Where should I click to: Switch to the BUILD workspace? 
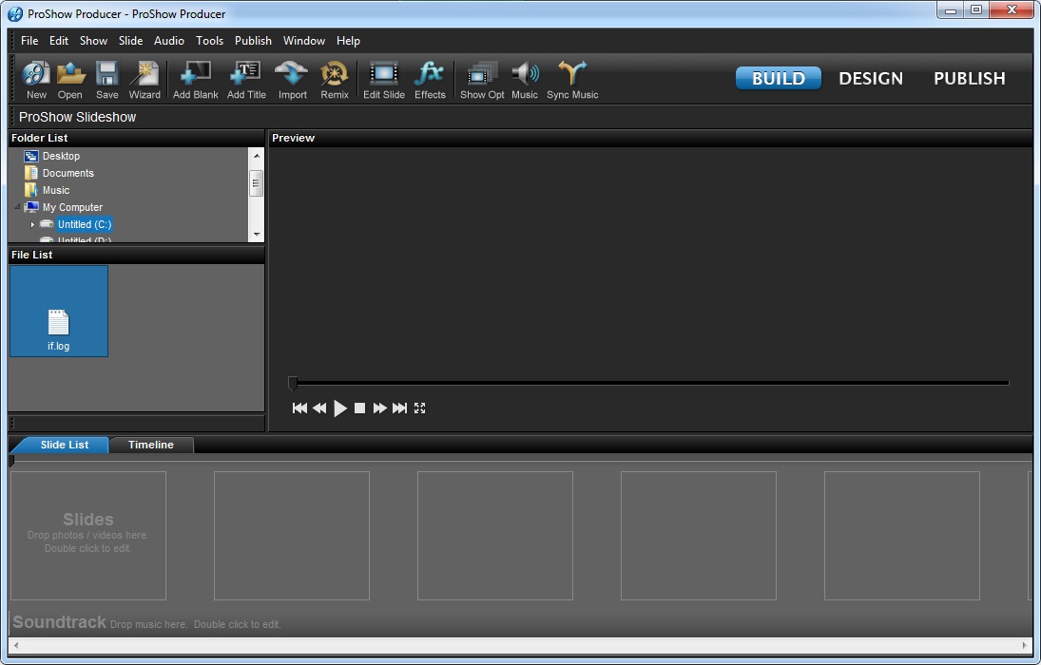778,78
